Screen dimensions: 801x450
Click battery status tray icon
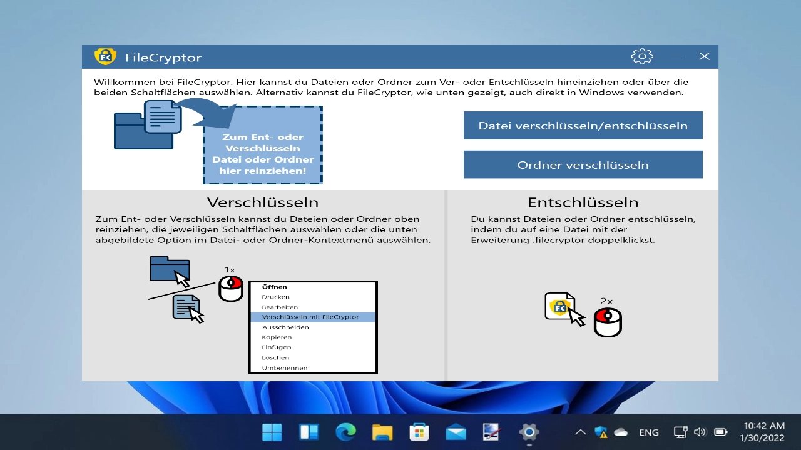tap(721, 432)
